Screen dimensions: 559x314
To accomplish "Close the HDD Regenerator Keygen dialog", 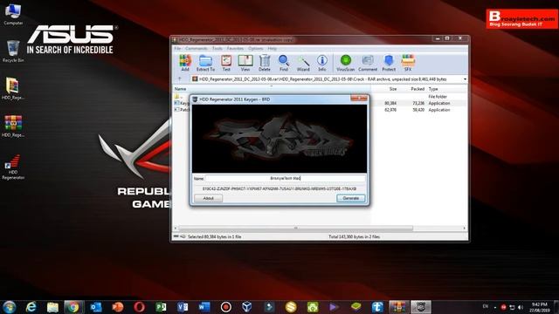I will tap(359, 99).
